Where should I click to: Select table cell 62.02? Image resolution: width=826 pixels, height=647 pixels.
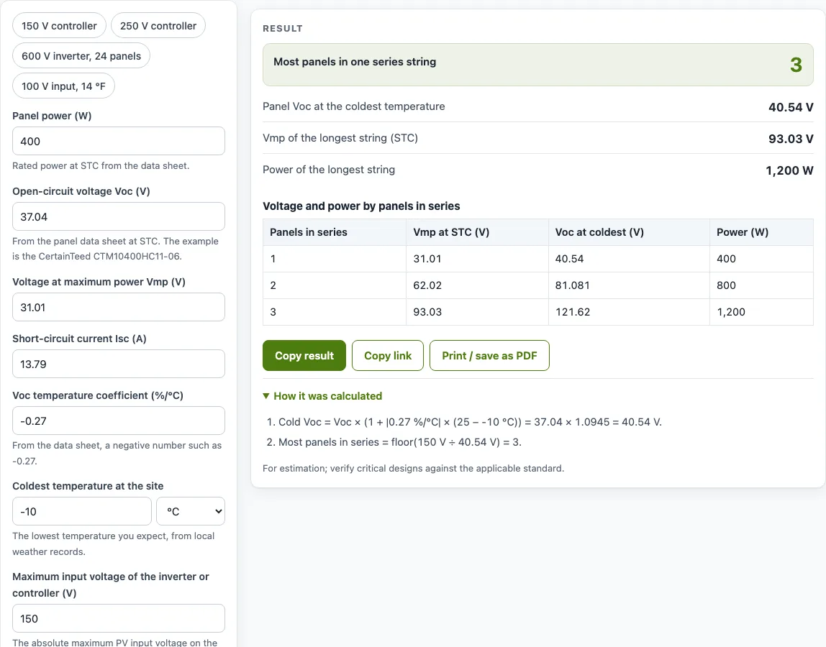coord(477,285)
